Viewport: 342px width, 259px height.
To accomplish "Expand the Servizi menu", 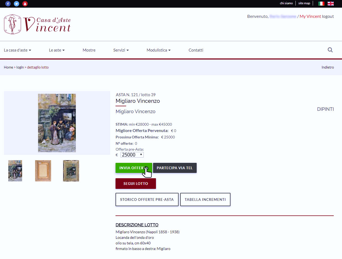I will 121,50.
